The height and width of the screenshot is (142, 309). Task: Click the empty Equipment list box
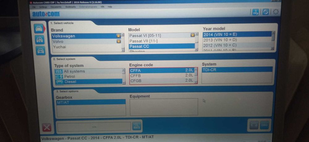point(164,107)
